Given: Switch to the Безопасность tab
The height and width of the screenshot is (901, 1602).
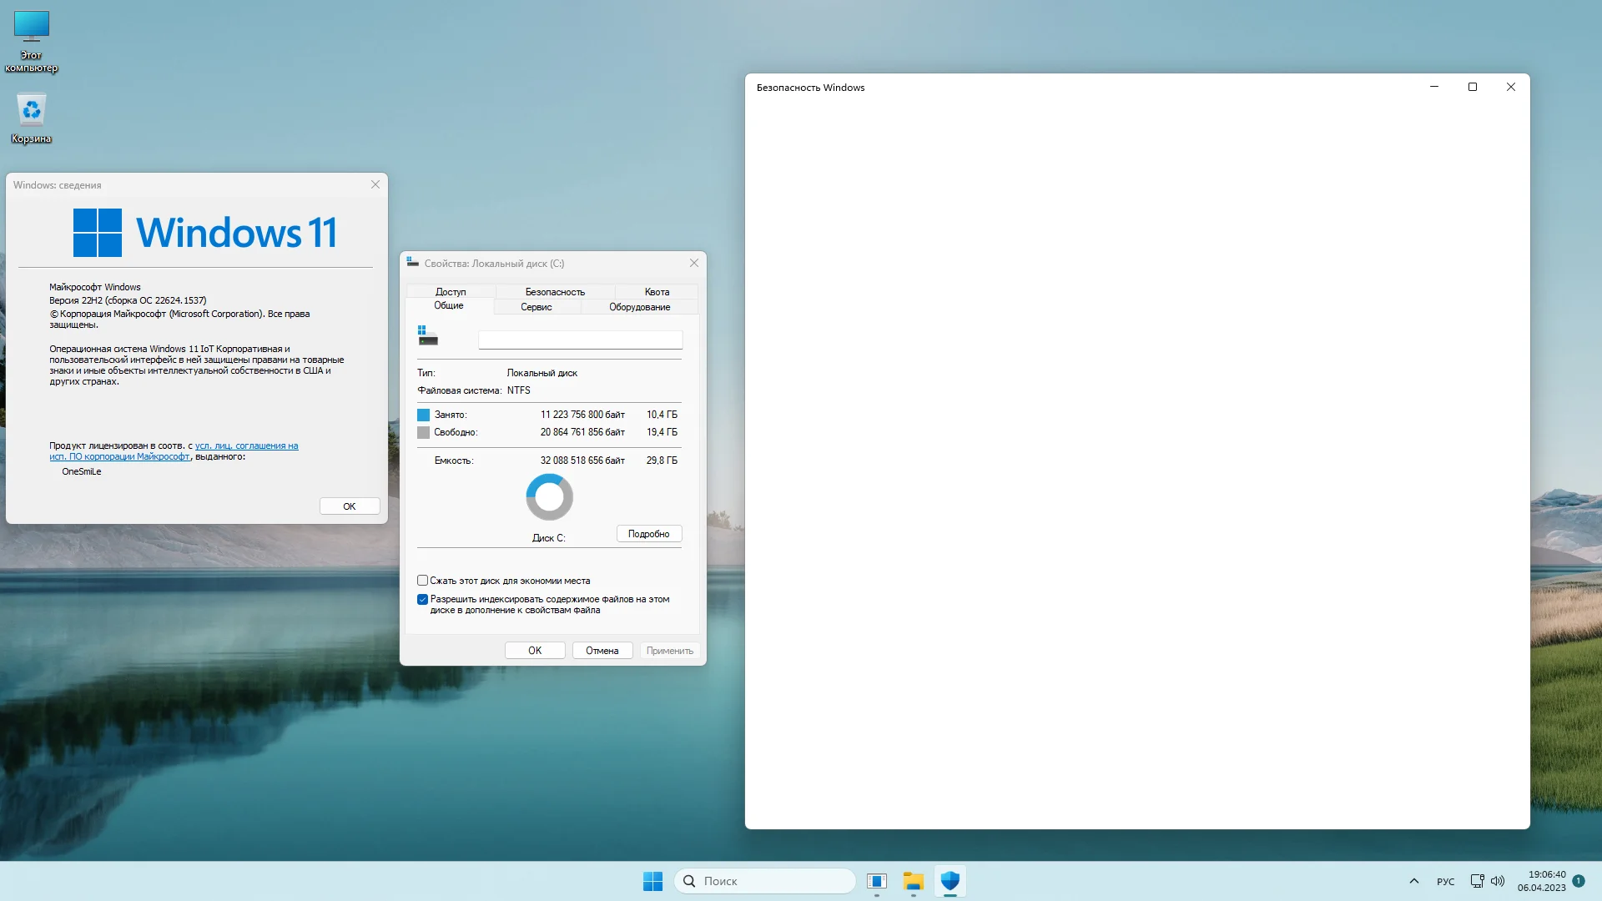Looking at the screenshot, I should point(555,292).
